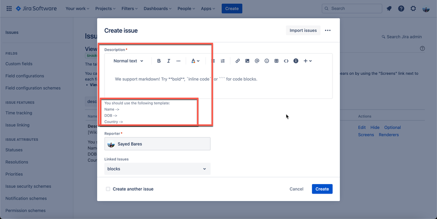This screenshot has width=437, height=219.
Task: Open the Linked Issues blocks dropdown
Action: 157,169
